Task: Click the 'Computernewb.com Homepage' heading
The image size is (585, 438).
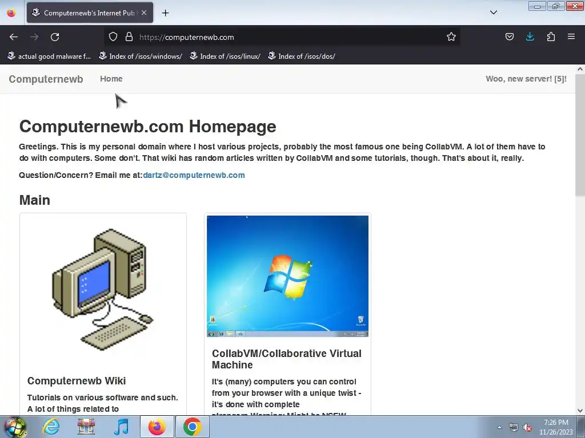Action: (x=148, y=126)
